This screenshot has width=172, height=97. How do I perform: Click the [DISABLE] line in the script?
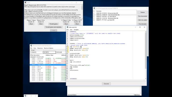(x=73, y=79)
